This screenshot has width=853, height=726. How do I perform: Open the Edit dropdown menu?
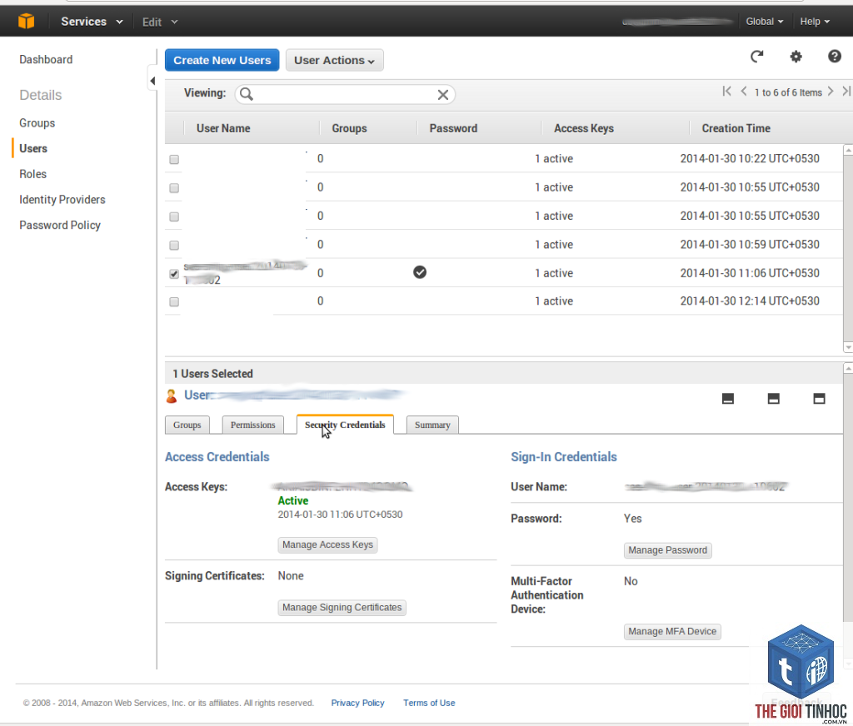click(160, 22)
